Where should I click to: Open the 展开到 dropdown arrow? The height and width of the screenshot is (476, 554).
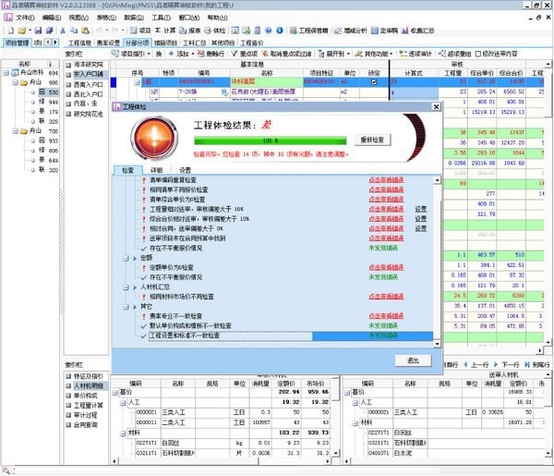(348, 54)
